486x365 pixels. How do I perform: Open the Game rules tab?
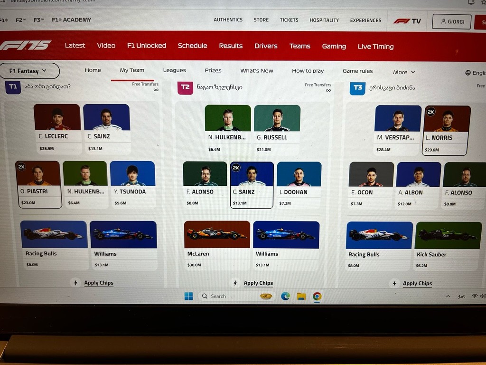[x=358, y=71]
